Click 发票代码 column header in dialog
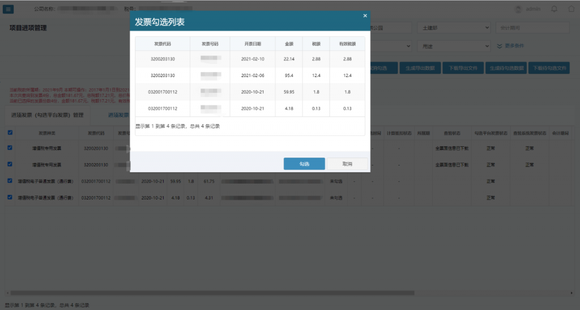The width and height of the screenshot is (580, 310). [163, 44]
